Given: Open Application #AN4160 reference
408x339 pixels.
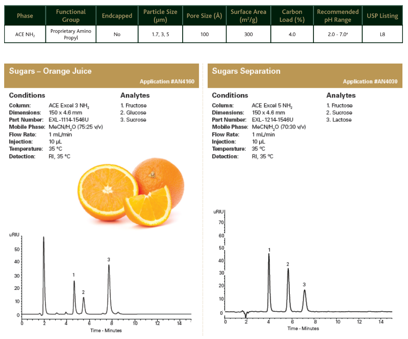Looking at the screenshot, I should 167,82.
